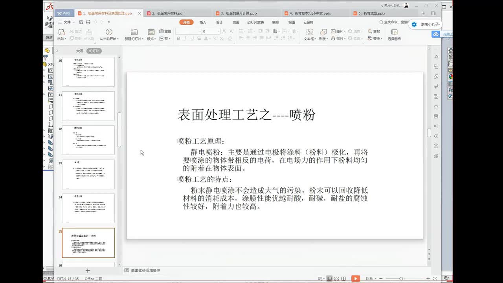Viewport: 503px width, 283px height.
Task: Click the star icon in right sidebar
Action: point(436,107)
